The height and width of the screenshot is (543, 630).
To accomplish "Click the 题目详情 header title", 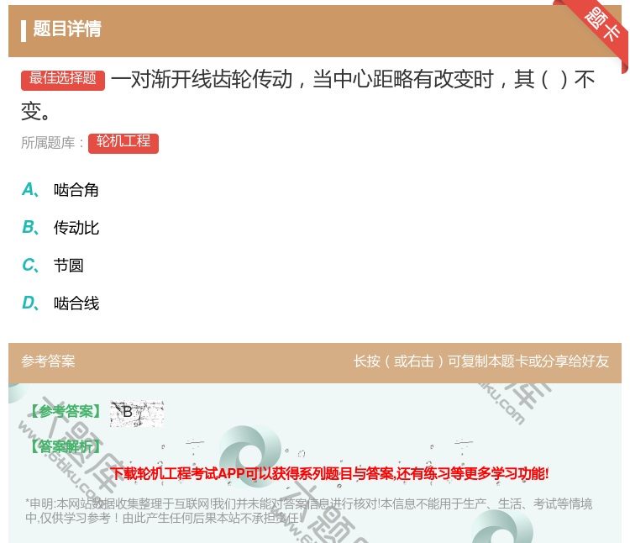I will click(67, 29).
